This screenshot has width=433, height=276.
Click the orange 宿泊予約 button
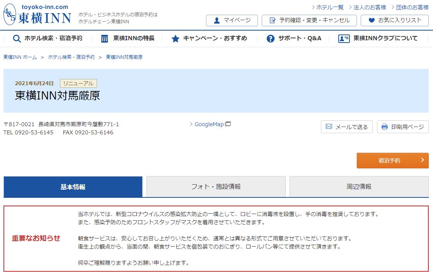click(393, 160)
